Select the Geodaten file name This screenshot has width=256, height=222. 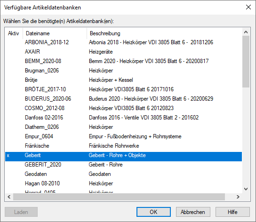click(36, 174)
